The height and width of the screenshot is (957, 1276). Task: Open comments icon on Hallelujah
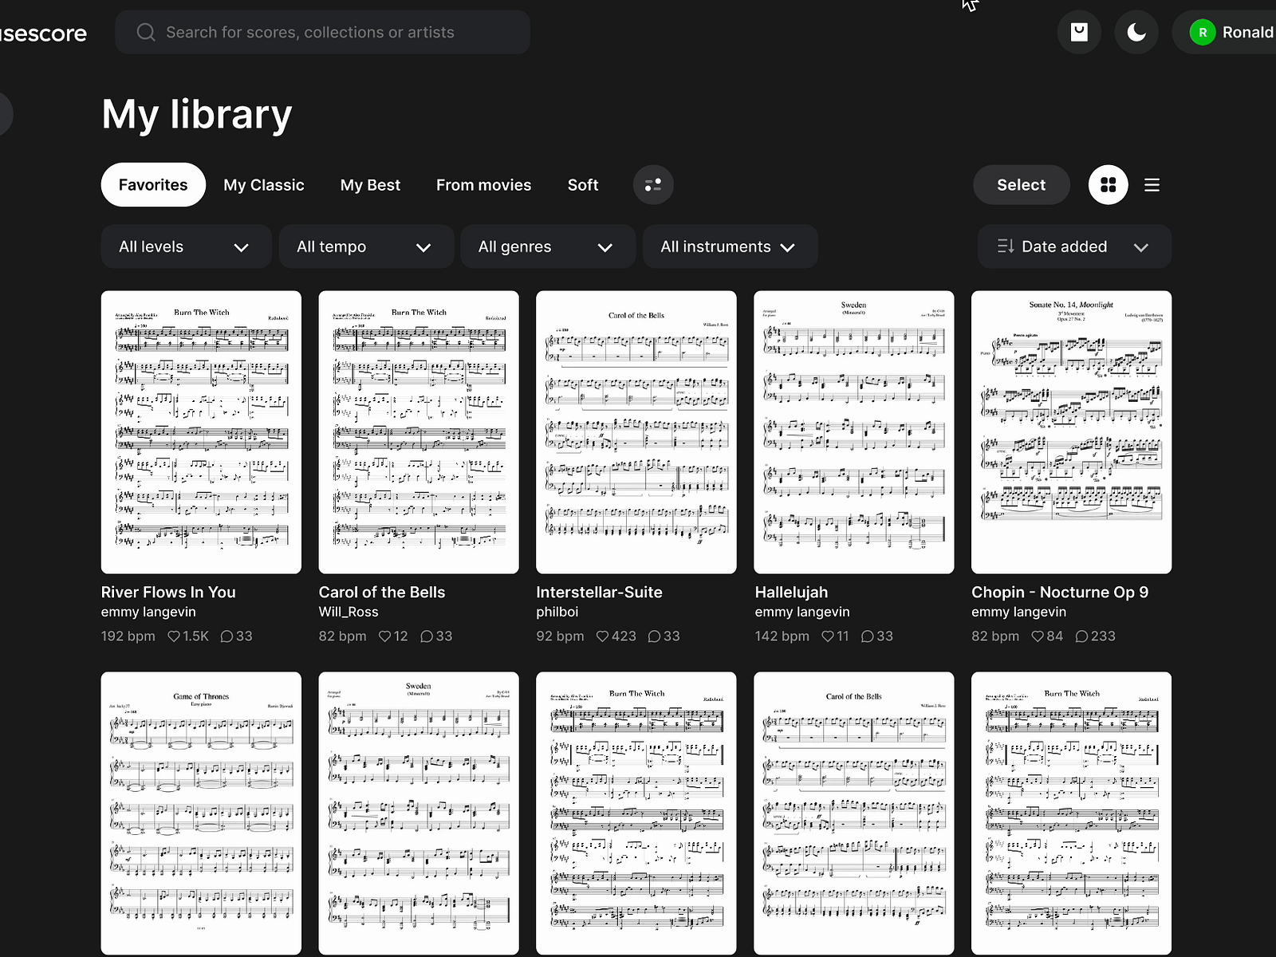click(x=868, y=636)
